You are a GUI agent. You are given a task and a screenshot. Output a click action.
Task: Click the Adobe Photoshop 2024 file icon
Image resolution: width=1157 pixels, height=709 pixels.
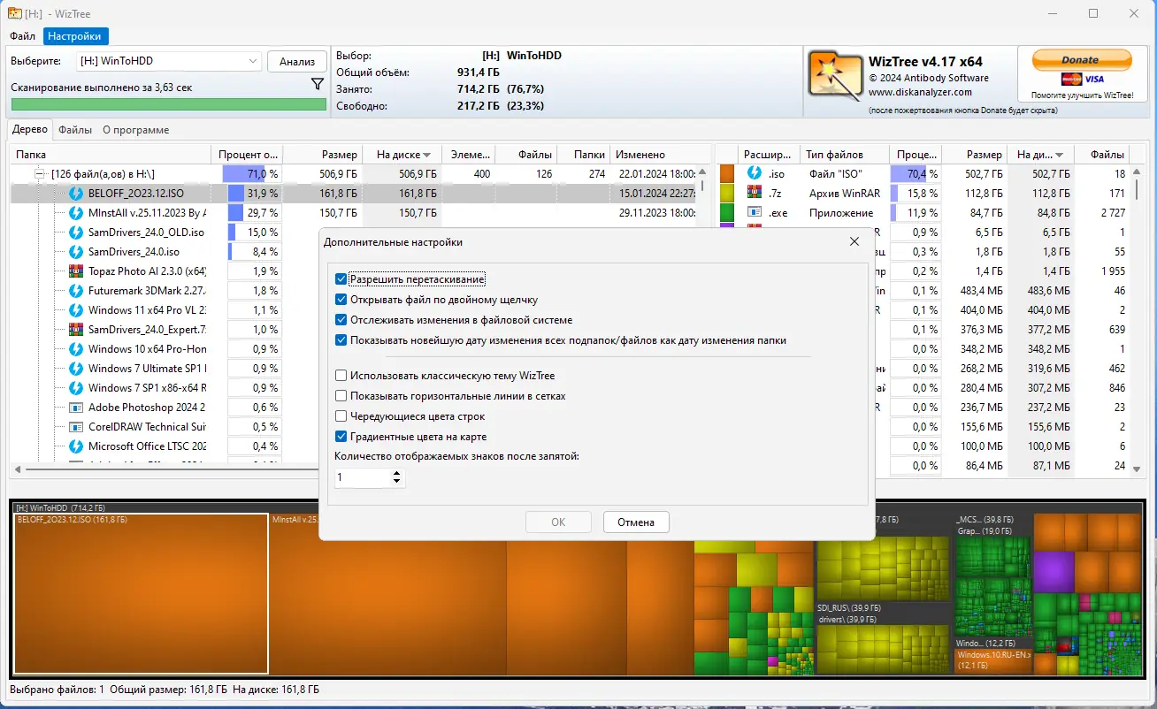[76, 407]
